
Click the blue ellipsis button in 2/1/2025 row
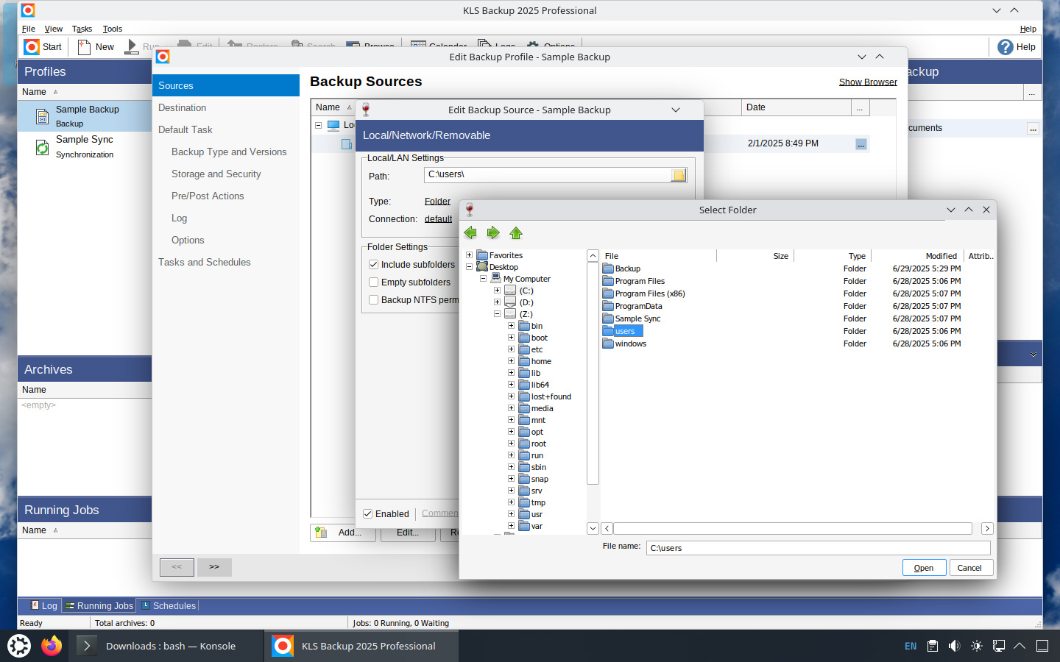point(861,144)
